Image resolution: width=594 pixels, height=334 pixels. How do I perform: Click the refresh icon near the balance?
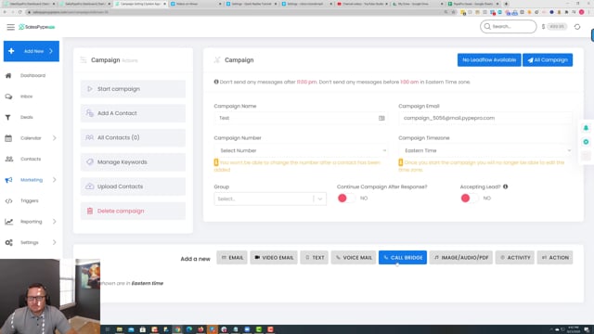[577, 27]
